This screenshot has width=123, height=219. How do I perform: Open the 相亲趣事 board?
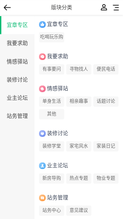[79, 101]
